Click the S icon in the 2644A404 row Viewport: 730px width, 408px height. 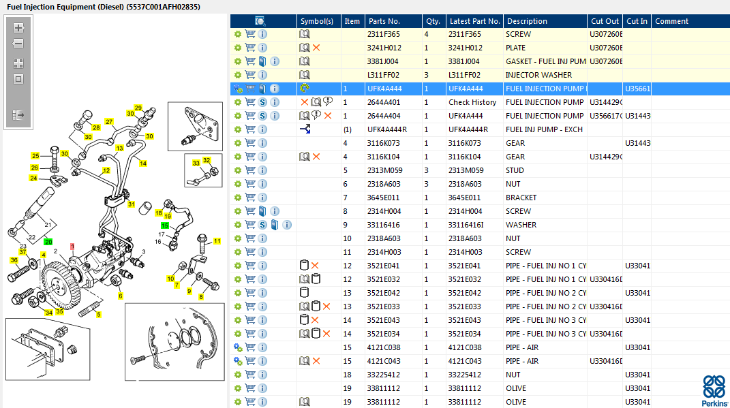pyautogui.click(x=262, y=116)
